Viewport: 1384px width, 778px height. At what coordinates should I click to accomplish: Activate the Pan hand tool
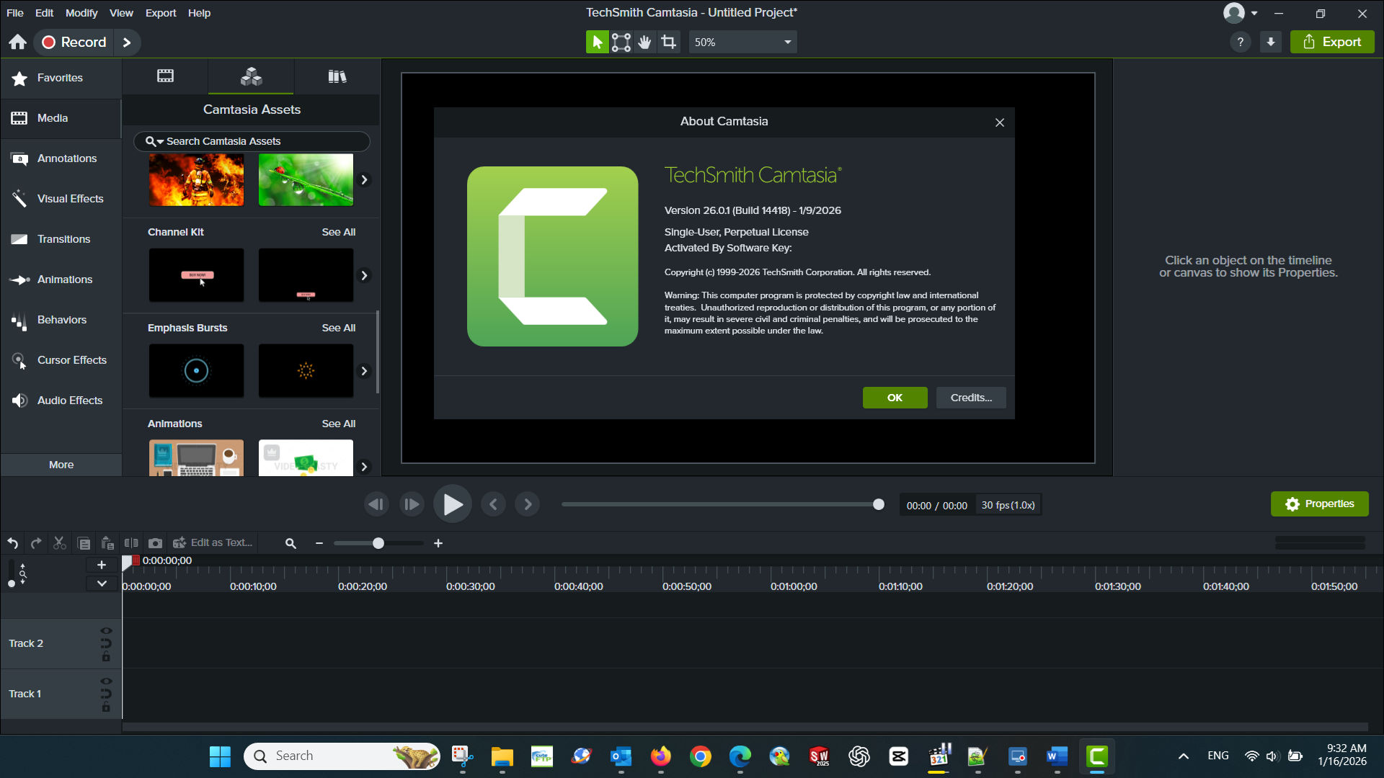click(x=644, y=43)
